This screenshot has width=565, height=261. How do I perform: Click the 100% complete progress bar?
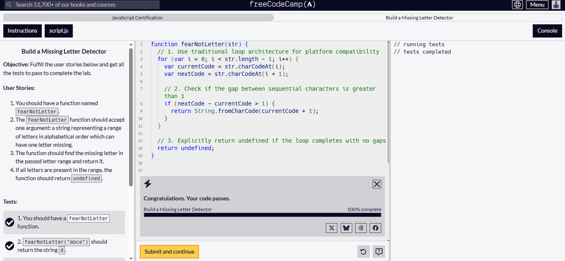262,215
